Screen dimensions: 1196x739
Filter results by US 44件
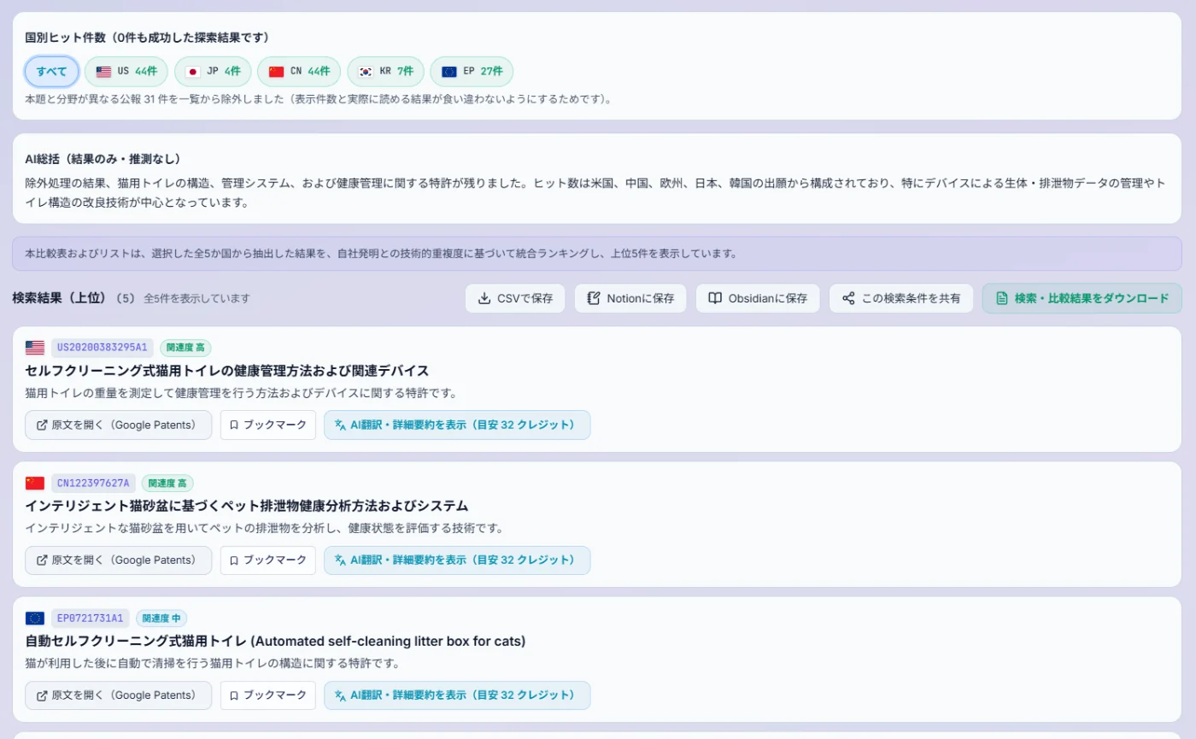tap(126, 72)
